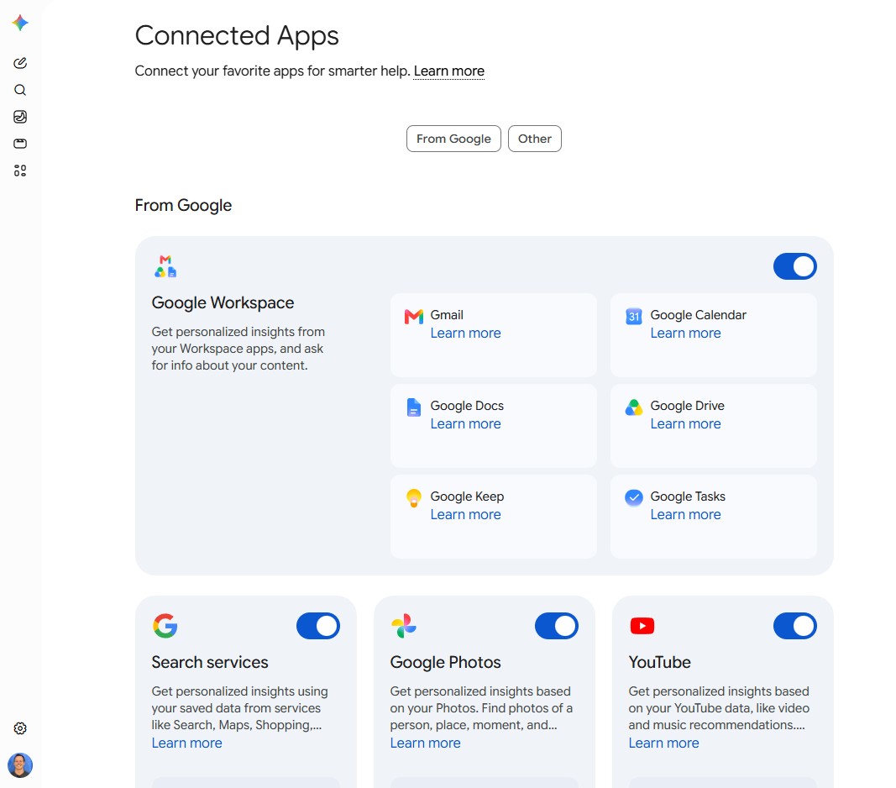This screenshot has width=896, height=788.
Task: Click the Google Drive triangle icon
Action: pyautogui.click(x=634, y=407)
